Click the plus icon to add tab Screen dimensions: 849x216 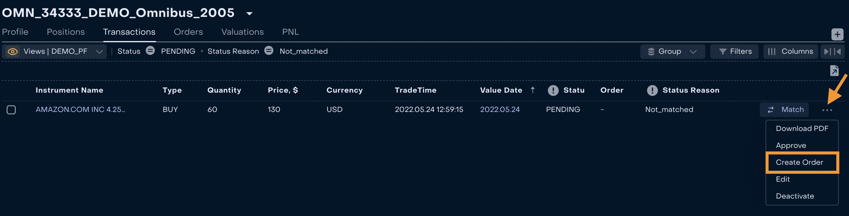[x=837, y=34]
